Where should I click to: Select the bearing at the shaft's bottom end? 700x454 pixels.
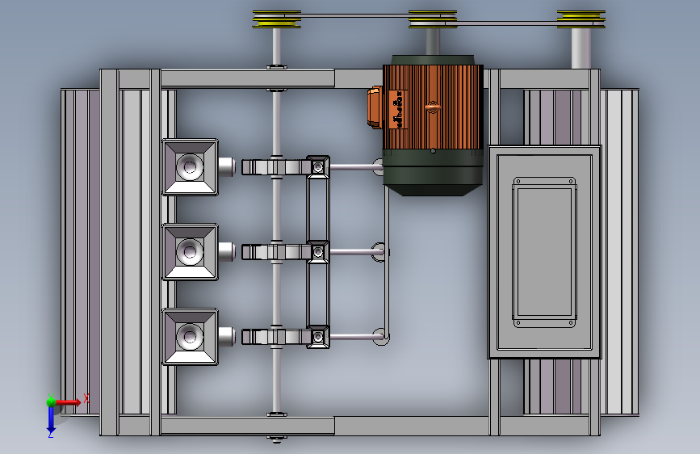277,439
